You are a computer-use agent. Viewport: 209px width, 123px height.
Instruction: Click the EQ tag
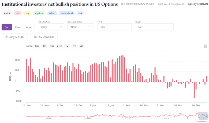(27, 13)
